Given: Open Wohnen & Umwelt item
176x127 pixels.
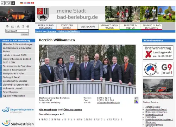Looking at the screenshot, I should (x=18, y=88).
